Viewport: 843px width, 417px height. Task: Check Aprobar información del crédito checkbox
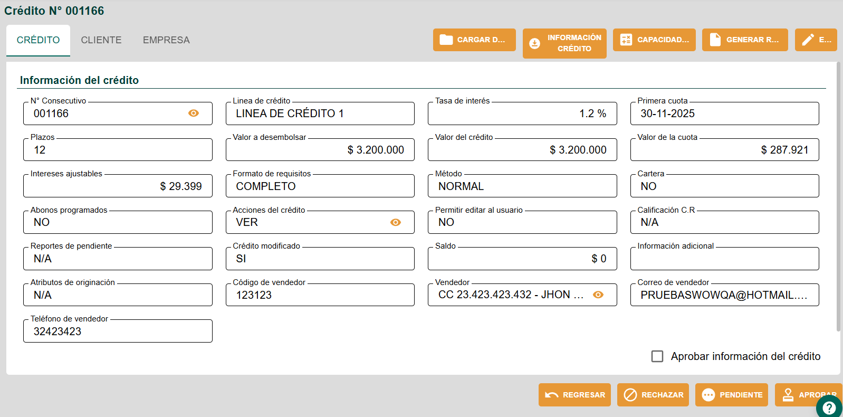coord(657,356)
